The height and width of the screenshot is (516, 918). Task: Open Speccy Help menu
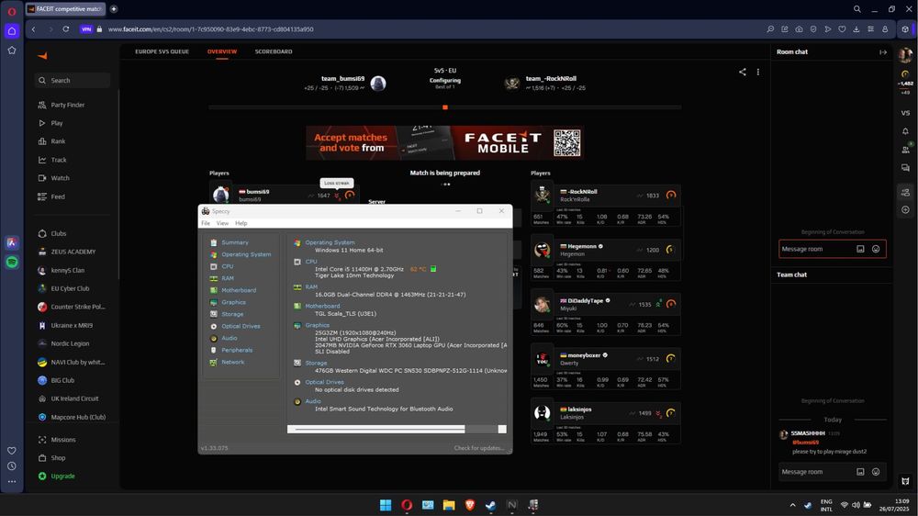pos(241,223)
